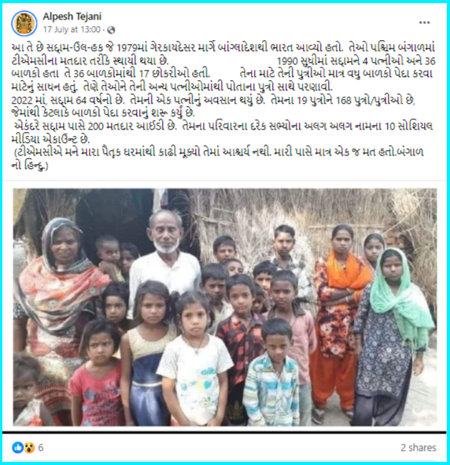Click the blue thumbs-up Like reaction icon
The width and height of the screenshot is (450, 465).
pos(17,448)
